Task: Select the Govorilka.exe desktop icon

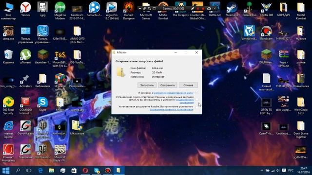Action: pos(25,128)
